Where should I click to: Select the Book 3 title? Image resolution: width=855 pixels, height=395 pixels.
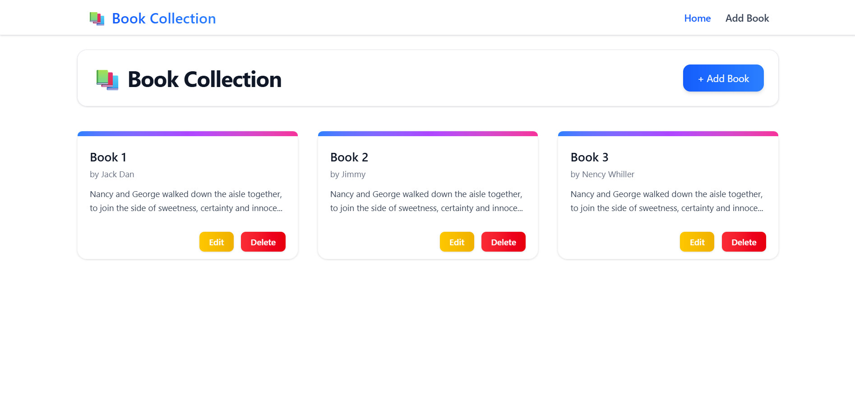pyautogui.click(x=589, y=157)
